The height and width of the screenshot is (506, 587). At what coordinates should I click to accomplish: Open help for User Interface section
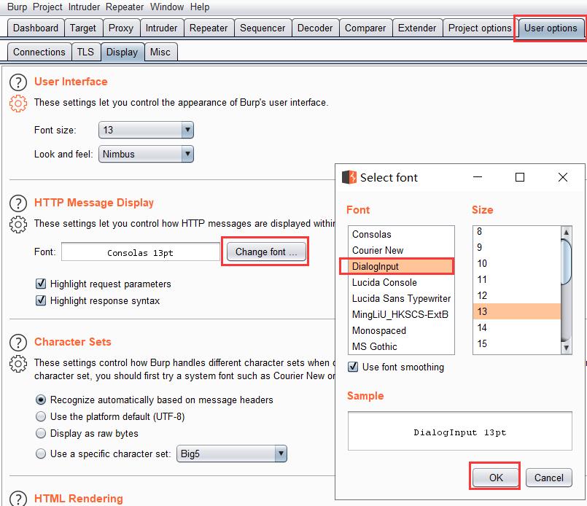[18, 82]
